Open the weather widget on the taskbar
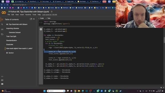This screenshot has height=93, width=165. (6, 91)
